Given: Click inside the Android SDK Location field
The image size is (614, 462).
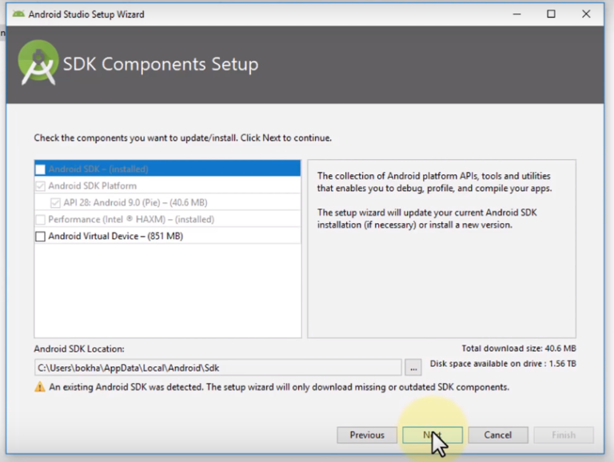Looking at the screenshot, I should pyautogui.click(x=216, y=368).
